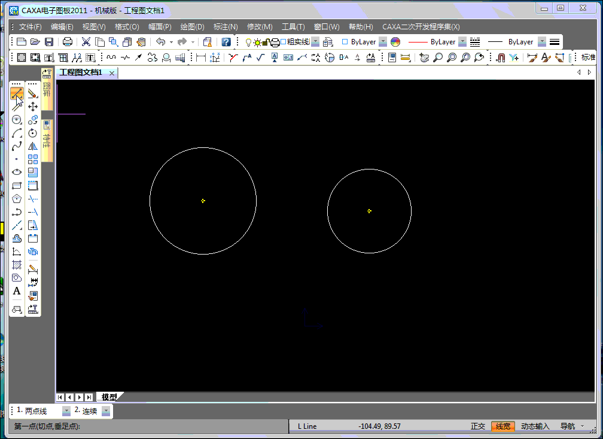The image size is (603, 439).
Task: Choose the text tool (A icon)
Action: [17, 291]
